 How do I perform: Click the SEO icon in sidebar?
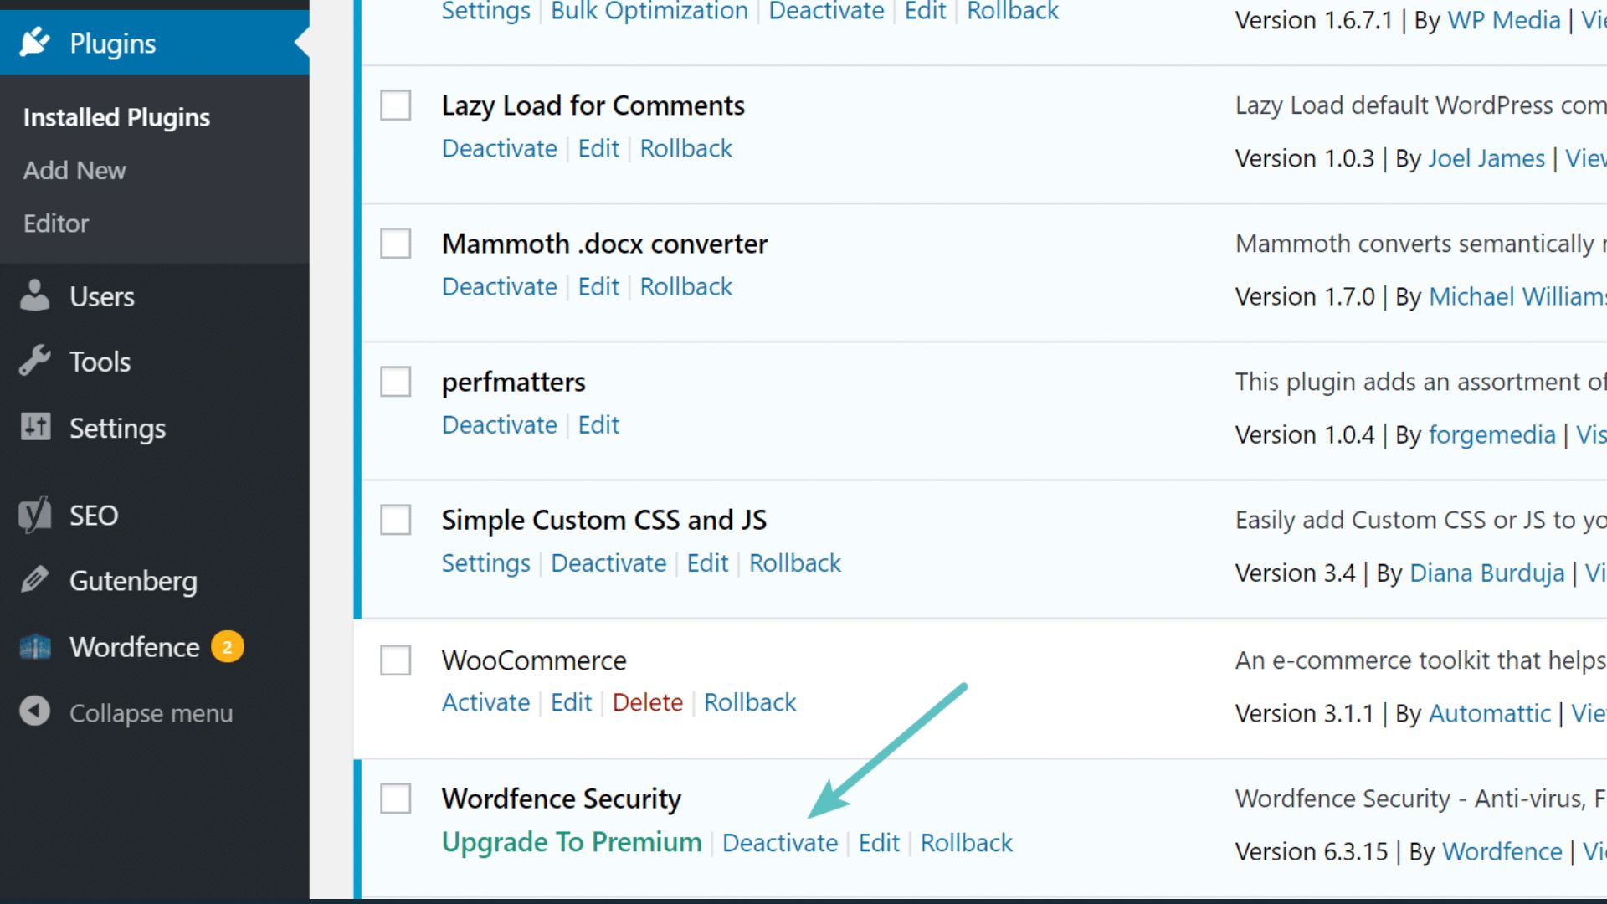34,515
